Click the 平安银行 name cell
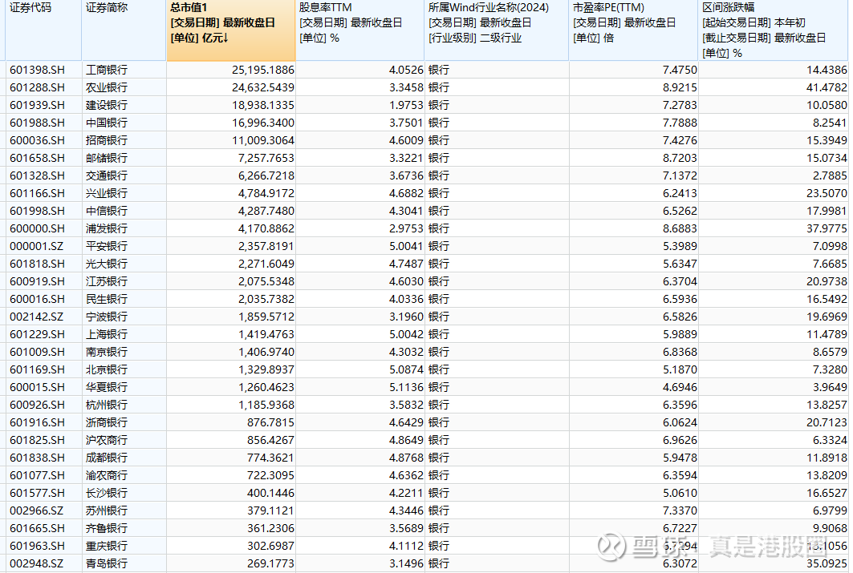 point(107,246)
